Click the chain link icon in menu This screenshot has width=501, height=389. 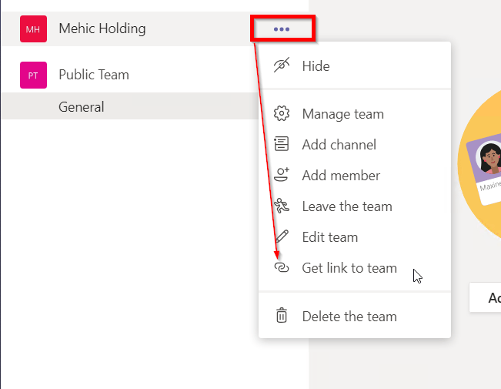point(282,268)
